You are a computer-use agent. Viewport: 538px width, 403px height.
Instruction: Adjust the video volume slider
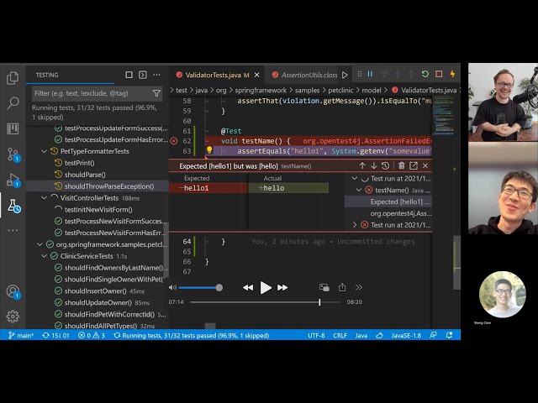200,287
